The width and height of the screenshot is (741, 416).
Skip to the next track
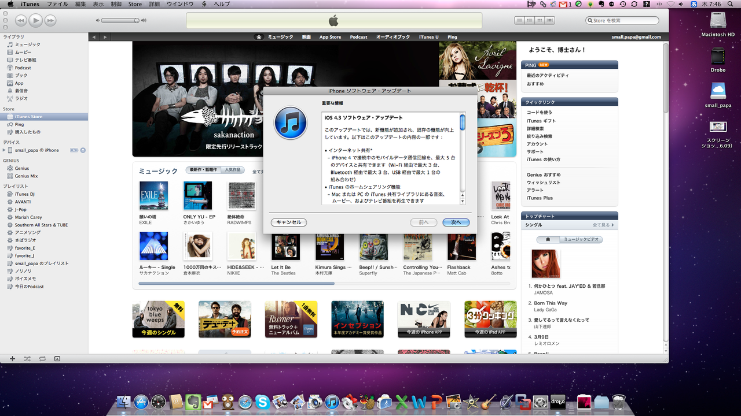pos(51,20)
